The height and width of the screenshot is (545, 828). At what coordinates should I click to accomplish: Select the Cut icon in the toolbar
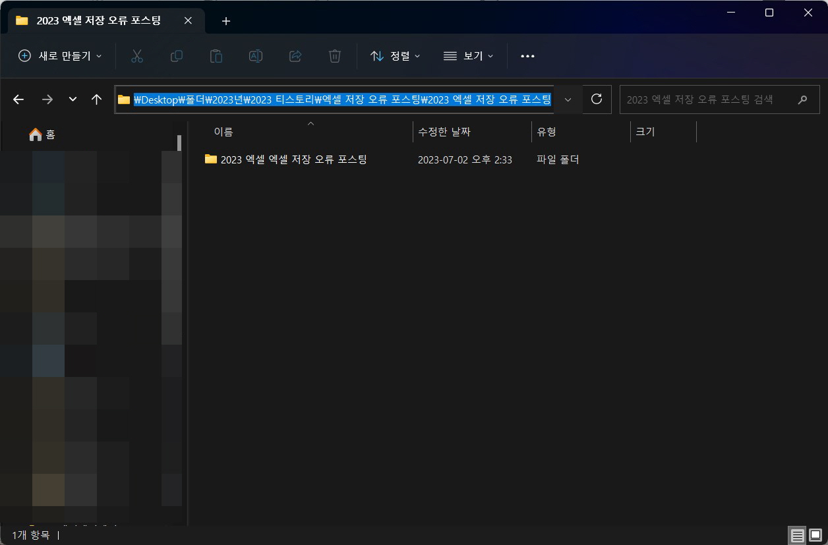pyautogui.click(x=137, y=56)
